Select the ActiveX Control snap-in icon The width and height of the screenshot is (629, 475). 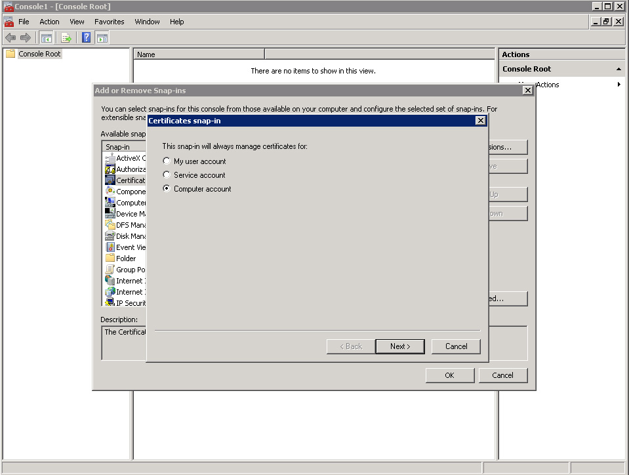[x=110, y=157]
